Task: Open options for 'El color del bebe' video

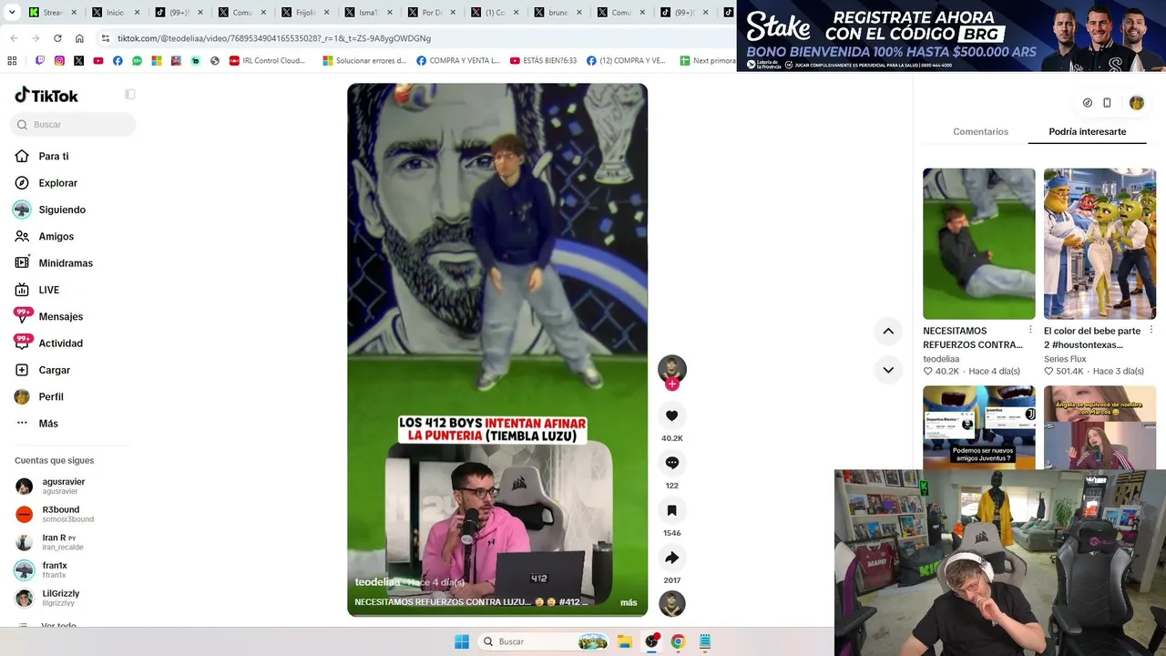Action: tap(1151, 330)
